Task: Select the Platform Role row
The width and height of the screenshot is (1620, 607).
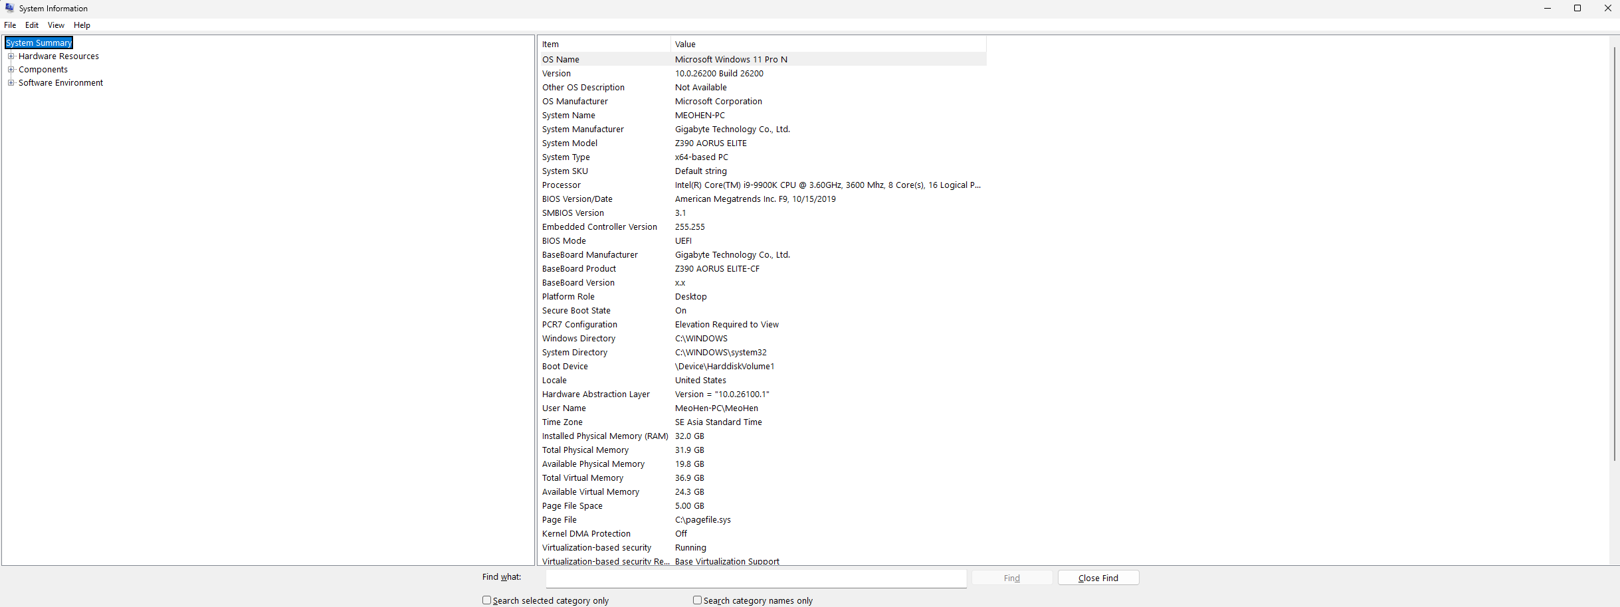Action: click(762, 297)
